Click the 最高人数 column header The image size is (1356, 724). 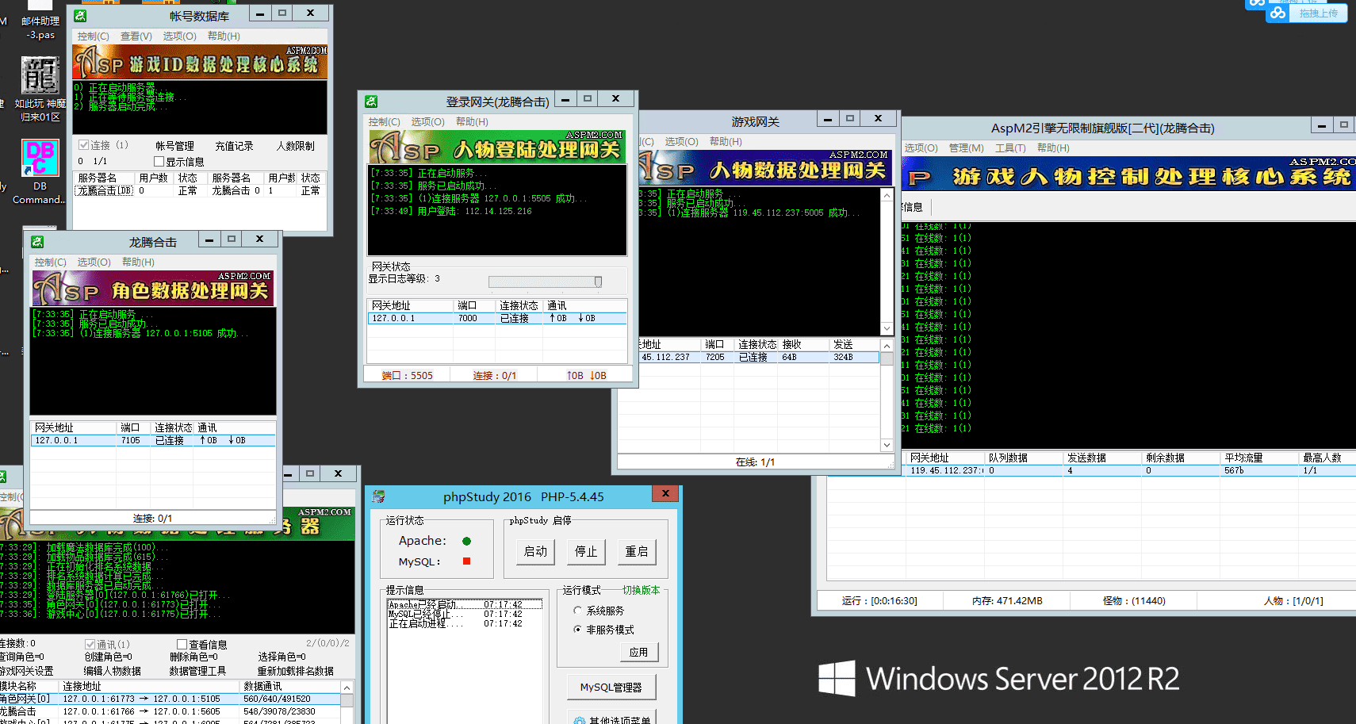coord(1327,458)
